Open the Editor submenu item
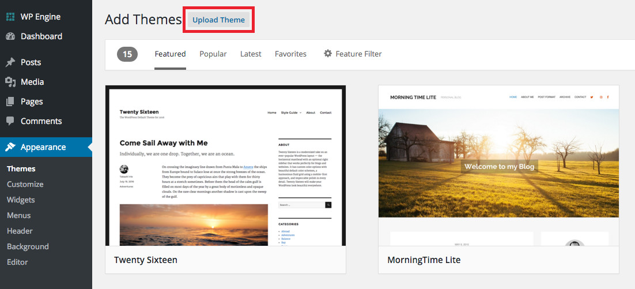The height and width of the screenshot is (289, 635). [17, 262]
